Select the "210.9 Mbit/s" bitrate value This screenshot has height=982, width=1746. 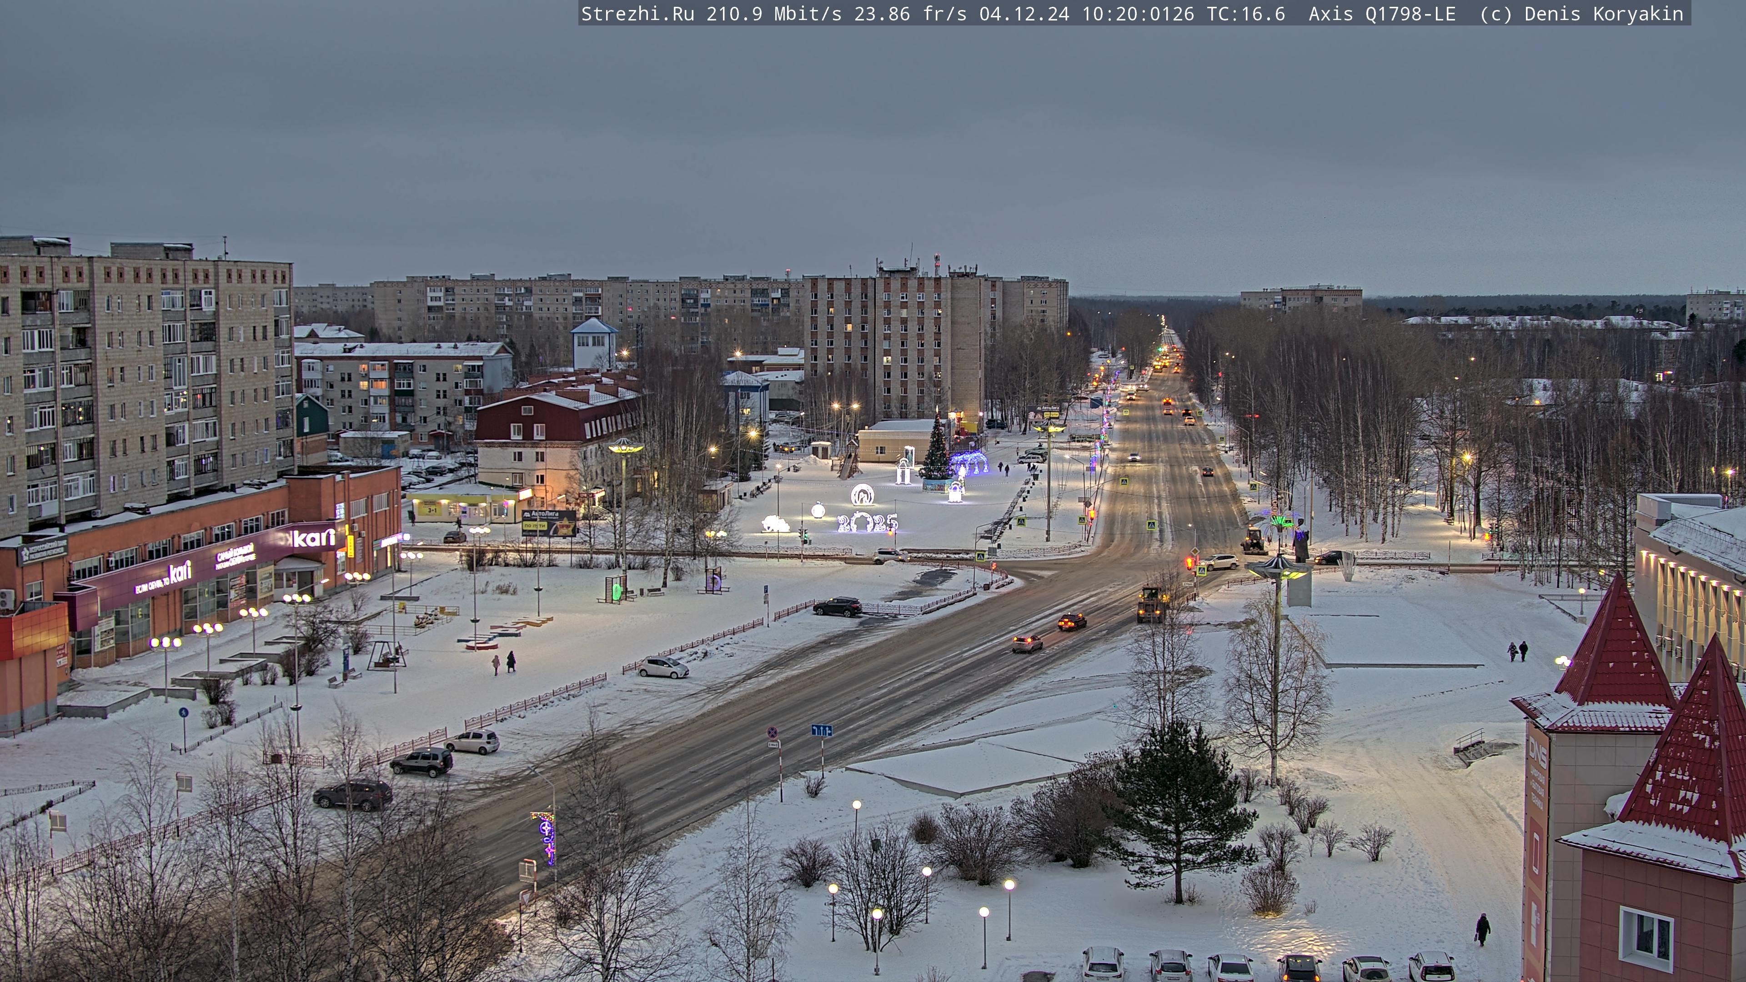click(774, 14)
